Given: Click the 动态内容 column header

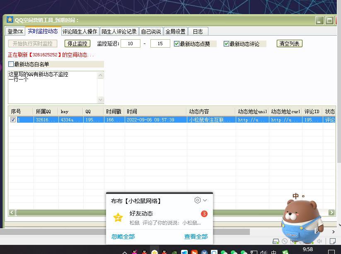Looking at the screenshot, I should pos(211,111).
